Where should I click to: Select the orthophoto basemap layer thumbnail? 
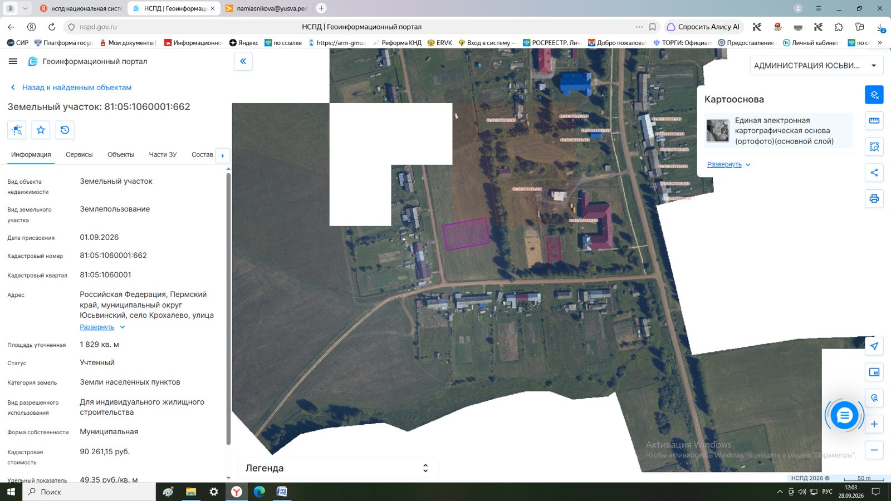click(718, 131)
